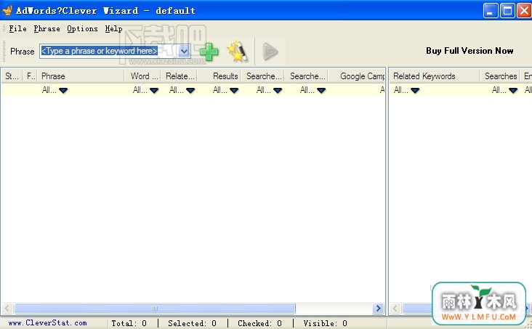Image resolution: width=532 pixels, height=329 pixels.
Task: Open second Searche column All filter dropdown
Action: pyautogui.click(x=321, y=90)
